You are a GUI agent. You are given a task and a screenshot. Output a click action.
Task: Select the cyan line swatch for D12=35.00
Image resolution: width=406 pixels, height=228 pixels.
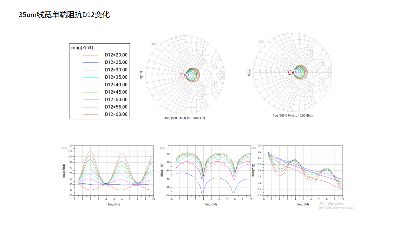point(90,78)
